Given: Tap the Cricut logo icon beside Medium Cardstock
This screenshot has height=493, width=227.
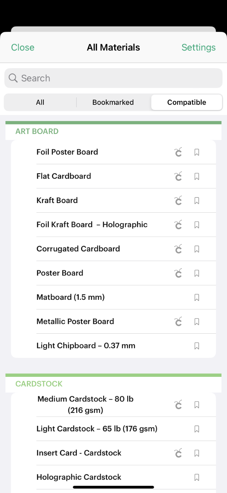Looking at the screenshot, I should coord(178,405).
